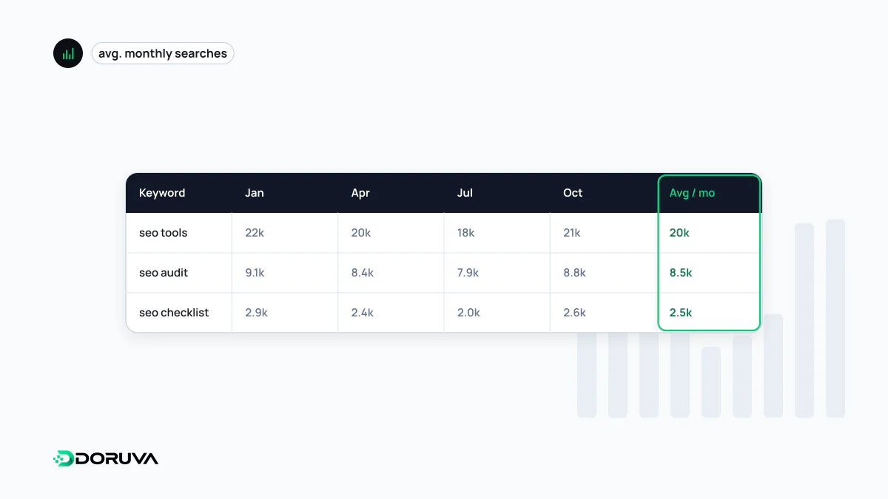Click the 2.6k October value

coord(574,313)
